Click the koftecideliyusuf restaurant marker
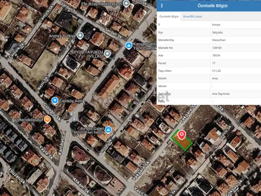Screen dimensions: 261x196 tap(47, 119)
